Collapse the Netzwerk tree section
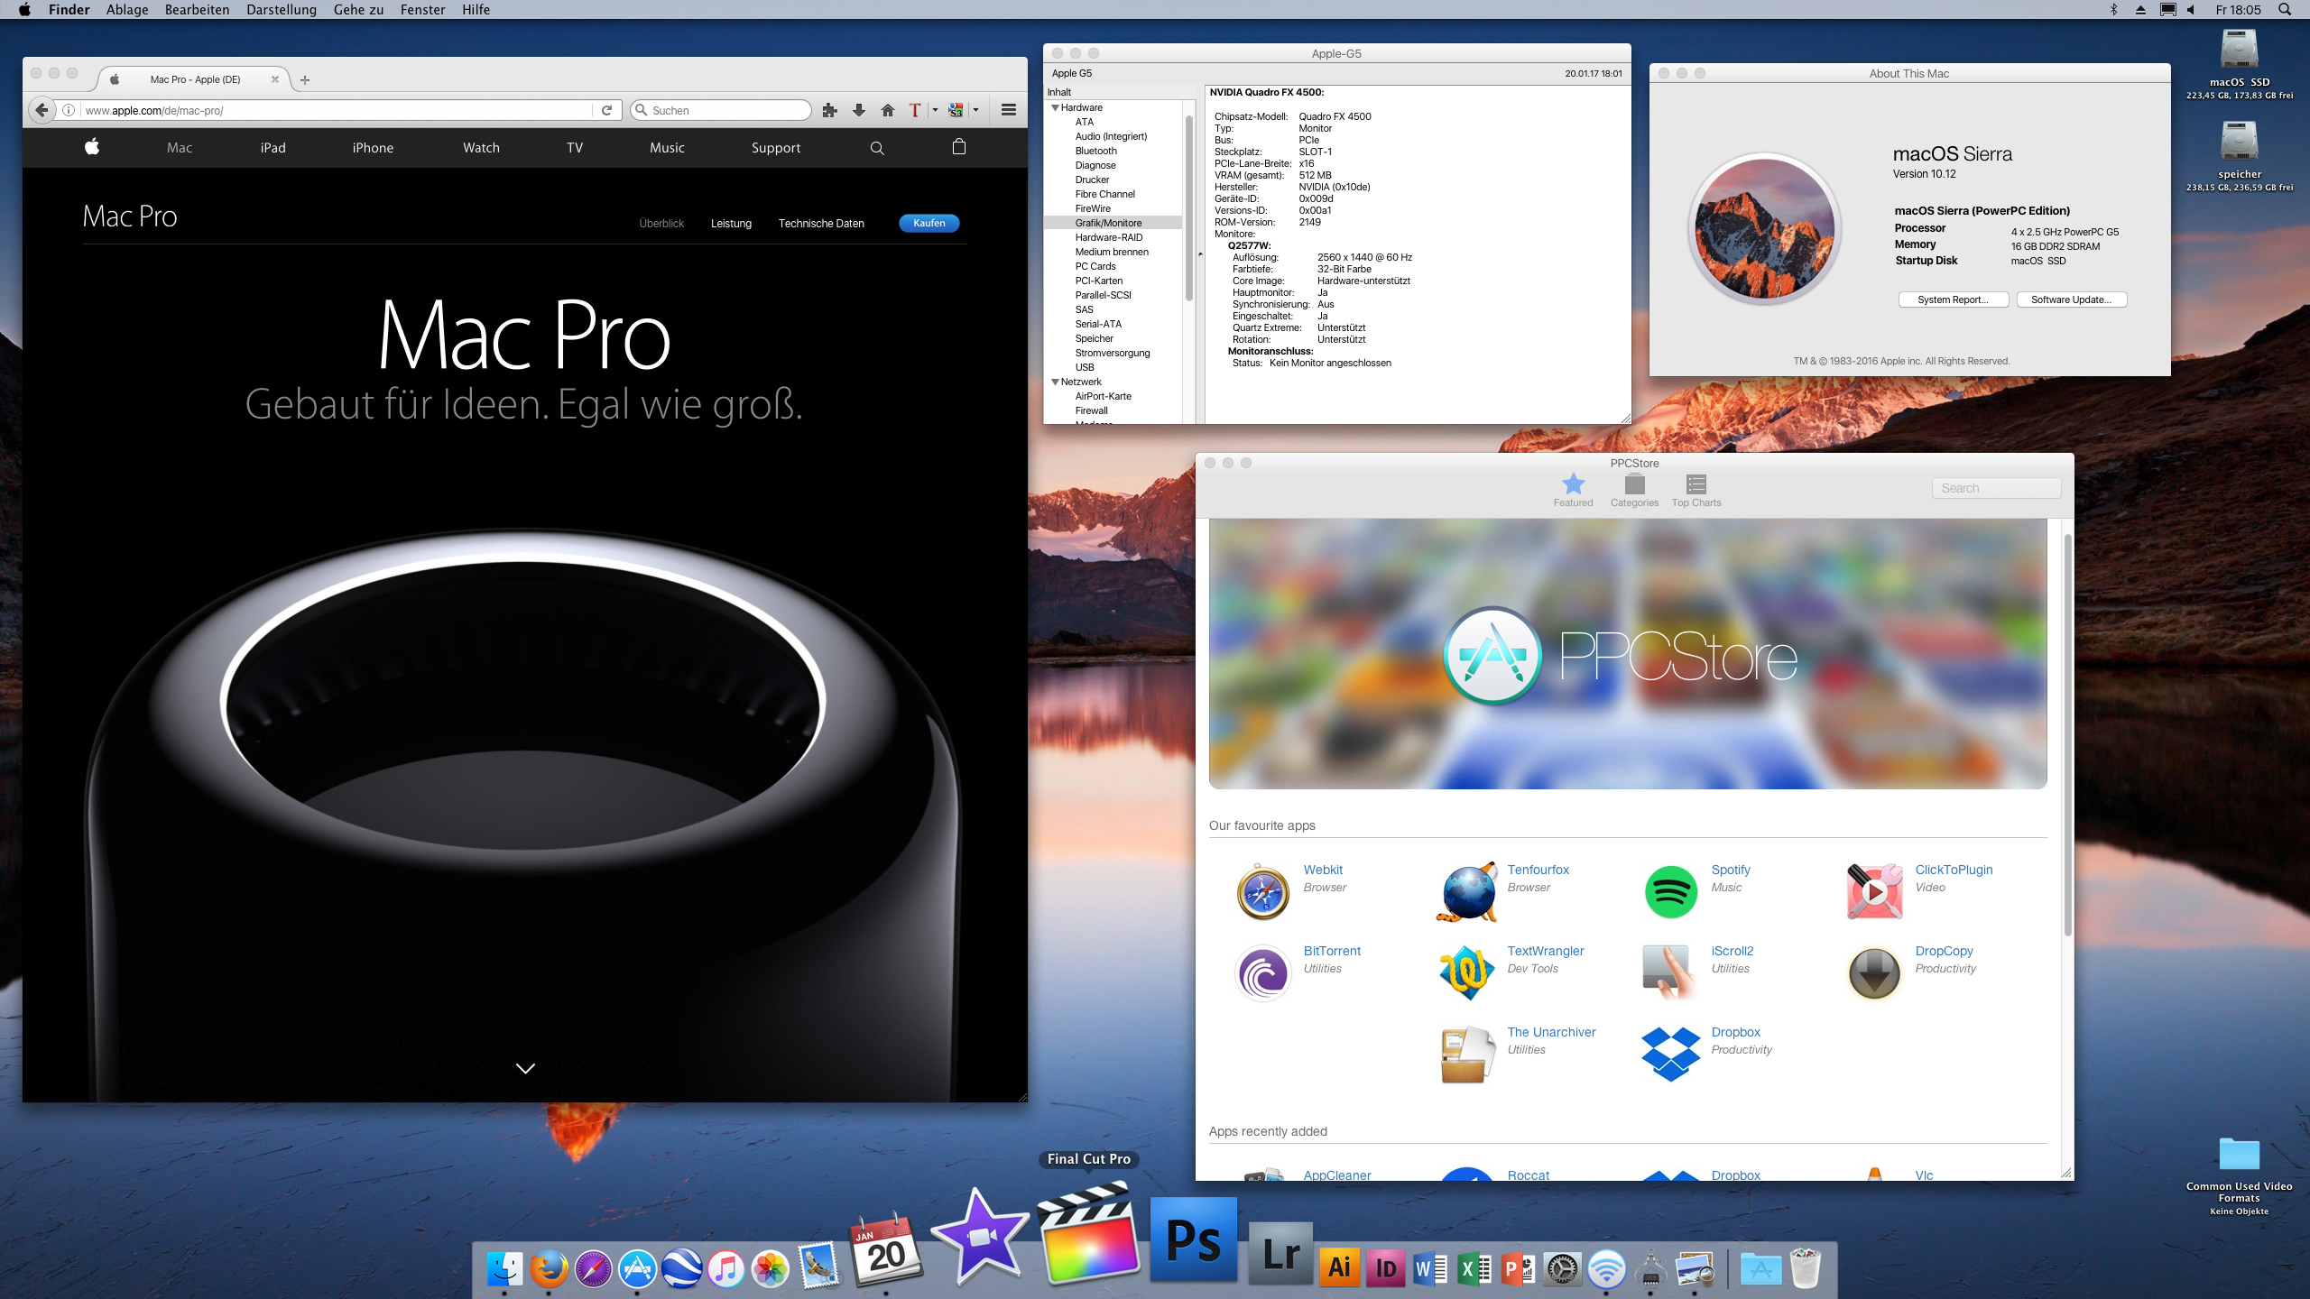Image resolution: width=2310 pixels, height=1299 pixels. [x=1055, y=382]
